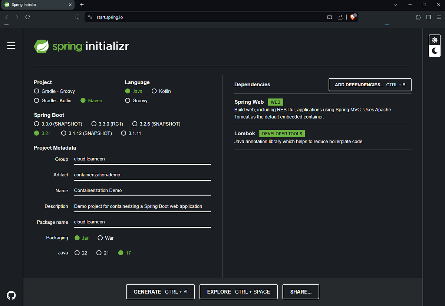Open the GitHub icon link
445x306 pixels.
point(11,295)
